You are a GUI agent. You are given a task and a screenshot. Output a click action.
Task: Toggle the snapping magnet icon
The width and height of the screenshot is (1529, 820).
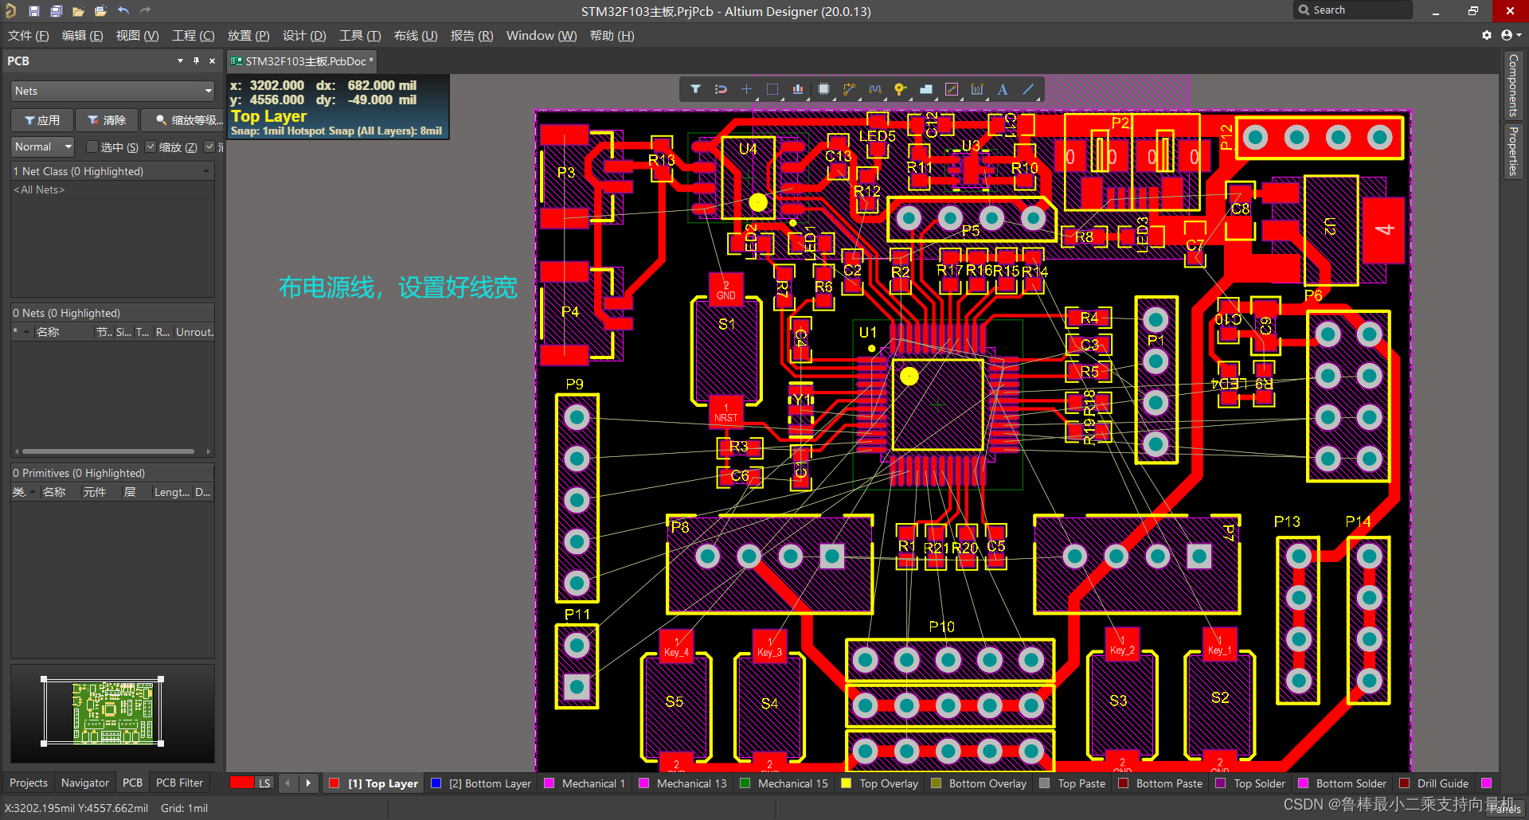721,89
